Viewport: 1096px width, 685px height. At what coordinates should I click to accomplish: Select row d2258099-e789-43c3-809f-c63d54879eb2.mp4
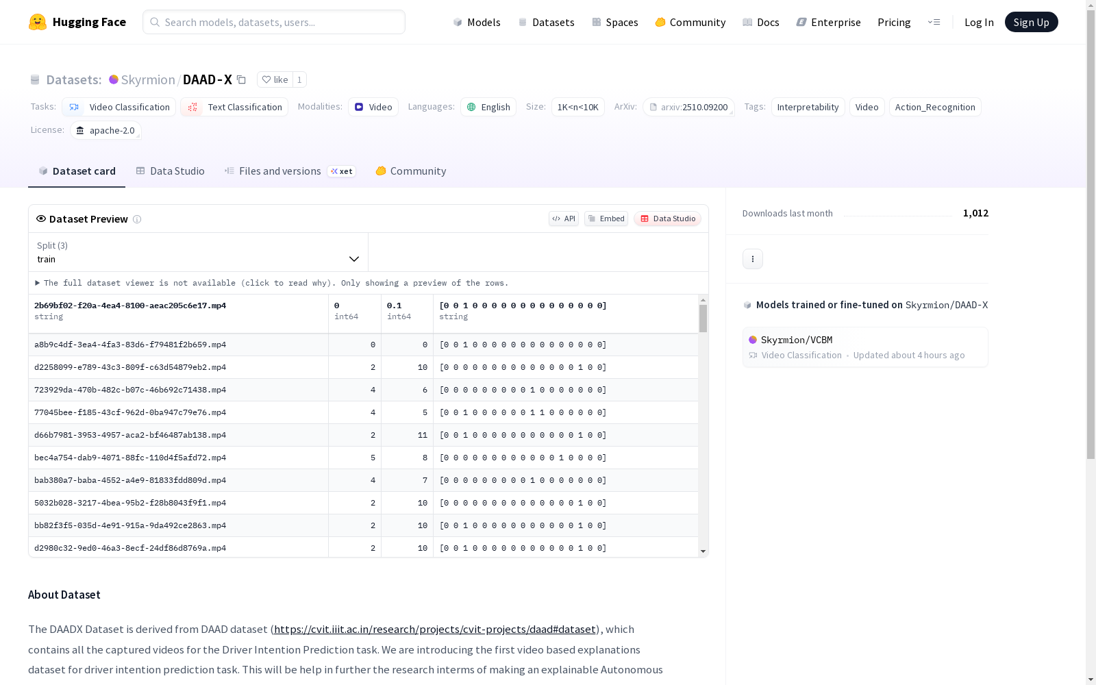tap(363, 367)
